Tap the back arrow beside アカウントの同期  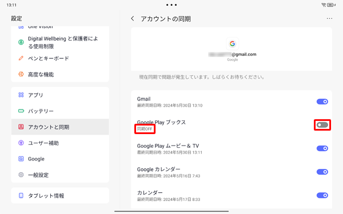click(133, 19)
